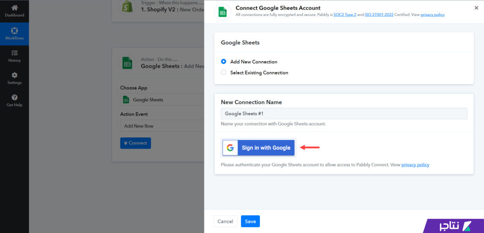
Task: Click 'Name your connection with Google Sheets account.' text
Action: tap(273, 124)
